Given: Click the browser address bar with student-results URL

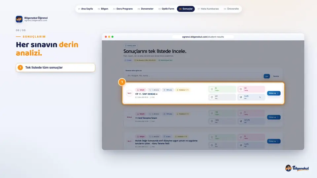Looking at the screenshot, I should 203,37.
